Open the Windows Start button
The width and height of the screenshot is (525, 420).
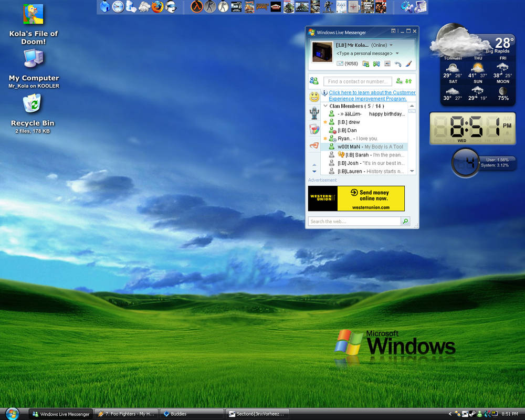12,414
